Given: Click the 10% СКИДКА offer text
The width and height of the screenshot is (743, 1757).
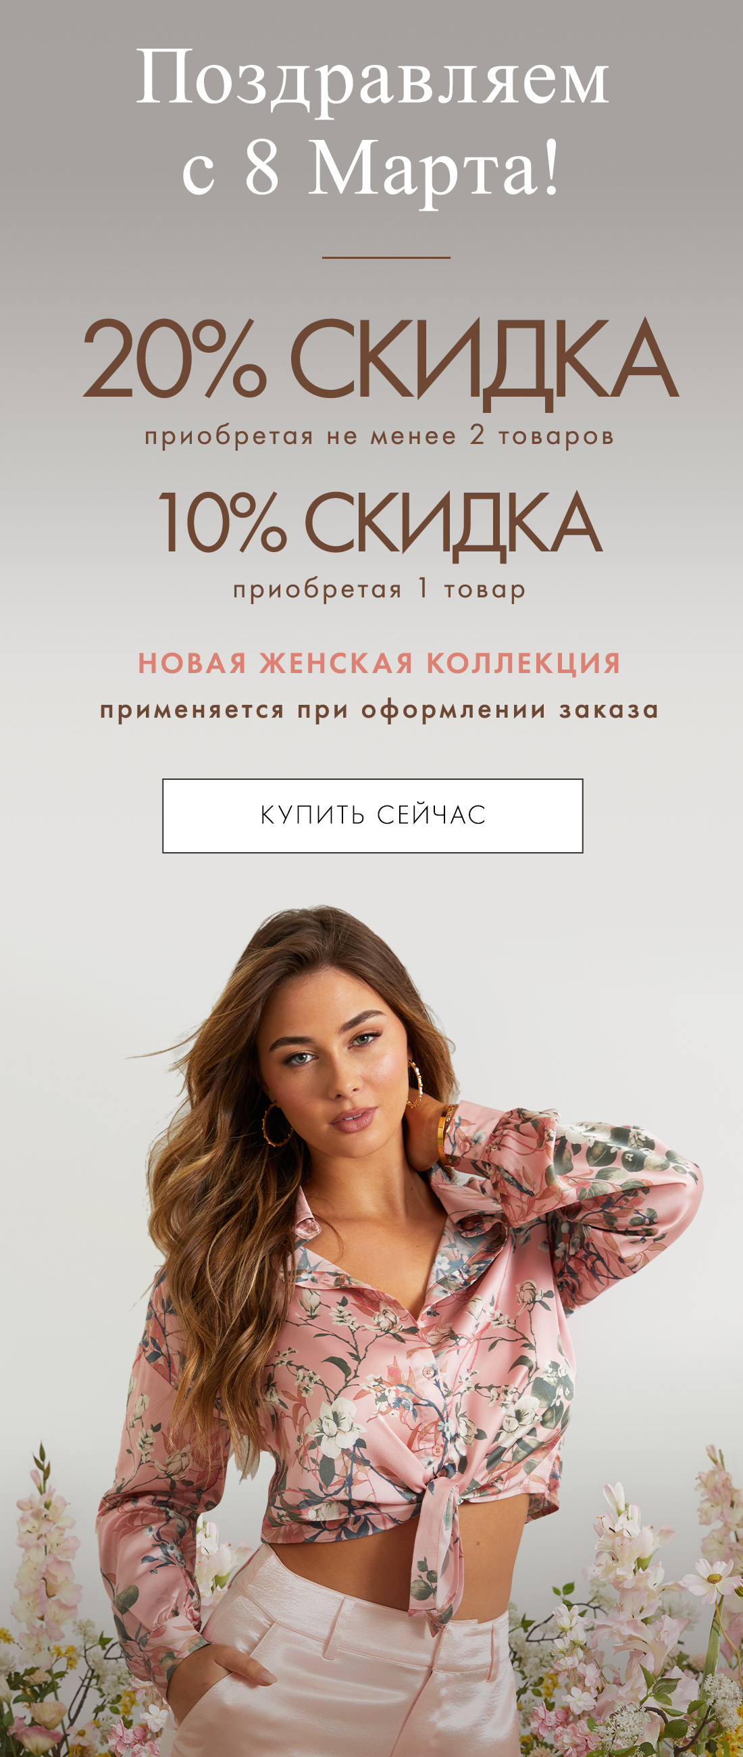Looking at the screenshot, I should [x=380, y=524].
